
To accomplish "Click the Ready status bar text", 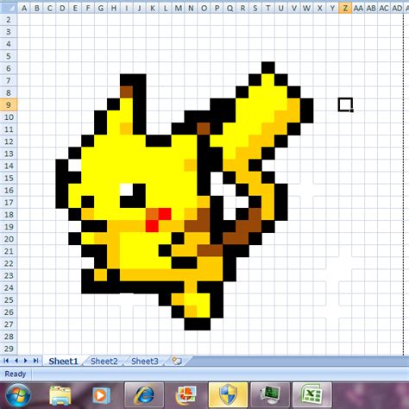I will coord(15,374).
